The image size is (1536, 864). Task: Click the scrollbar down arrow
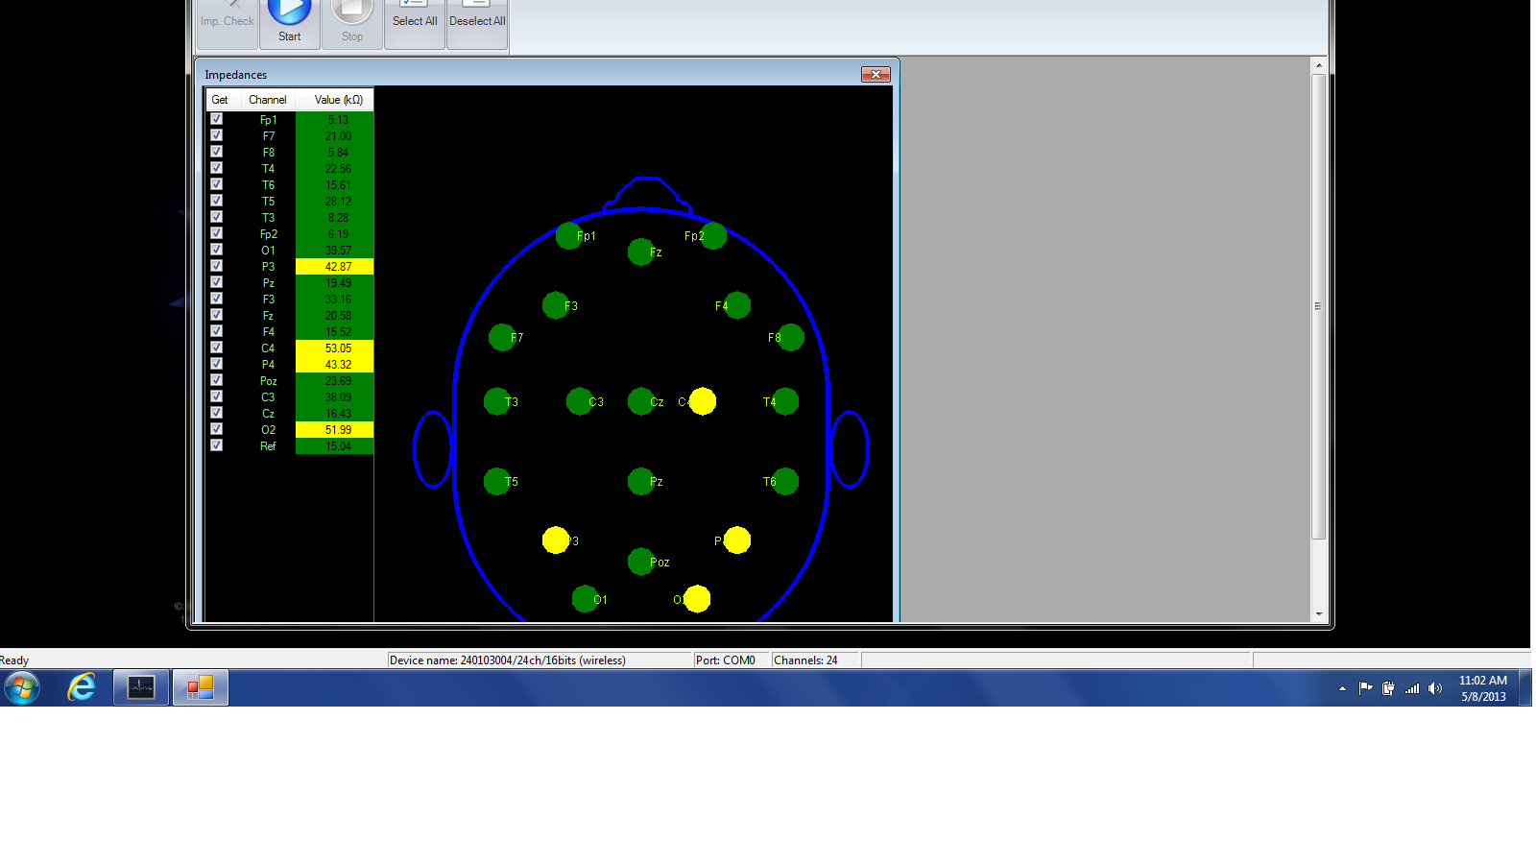pos(1319,613)
